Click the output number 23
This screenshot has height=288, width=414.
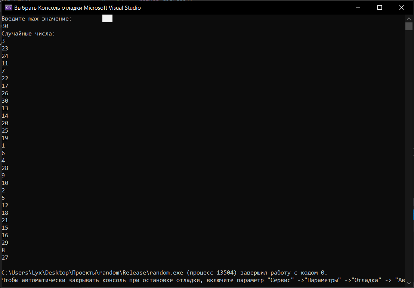click(5, 49)
